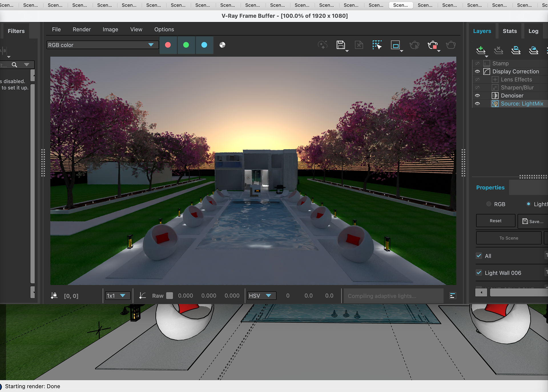Expand the HSV color mode dropdown
Image resolution: width=548 pixels, height=392 pixels.
[268, 295]
